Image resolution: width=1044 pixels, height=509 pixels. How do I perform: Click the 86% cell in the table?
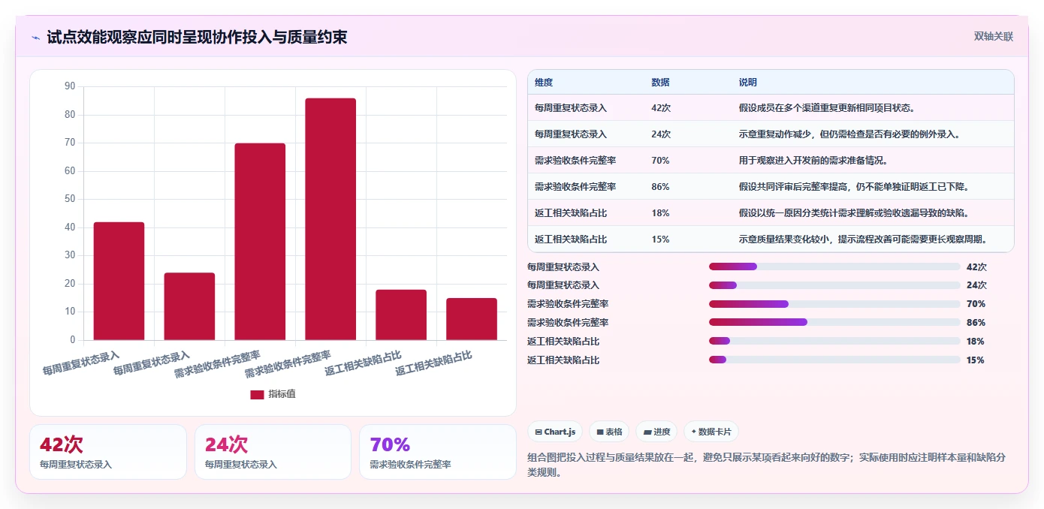click(660, 187)
